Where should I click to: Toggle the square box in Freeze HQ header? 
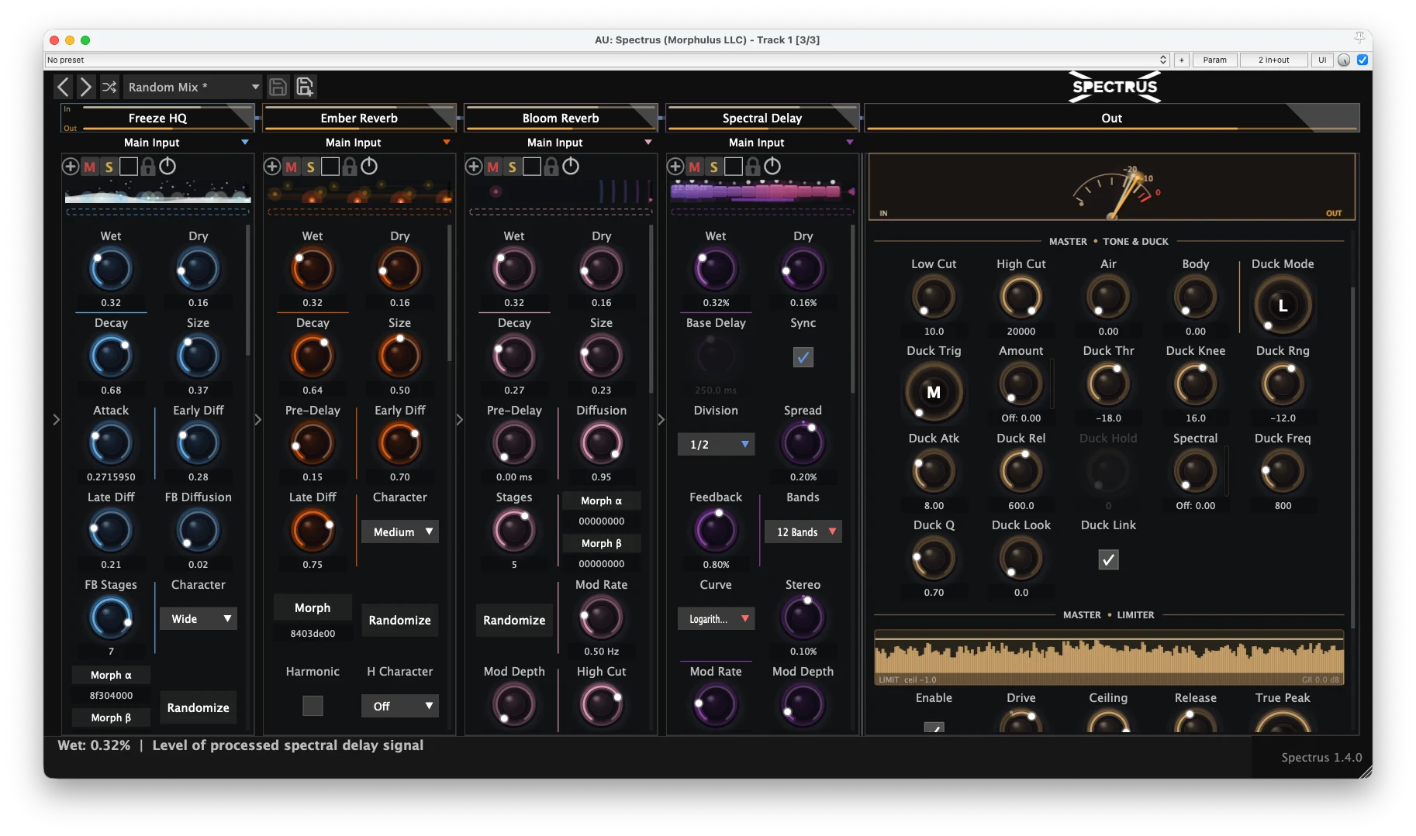tap(129, 166)
